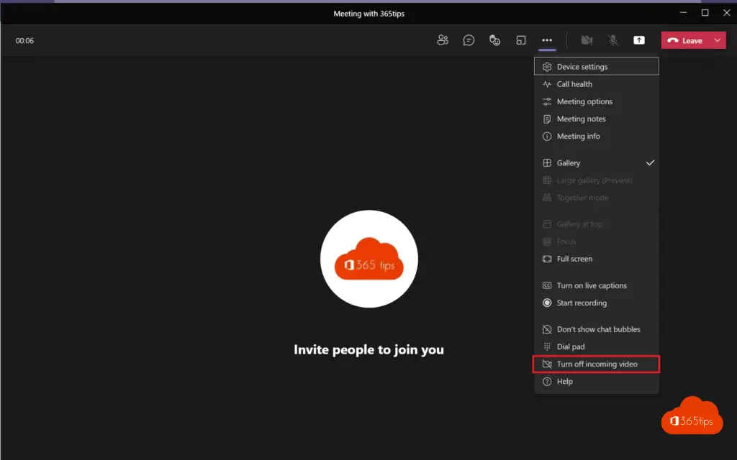This screenshot has width=737, height=460.
Task: Click the incoming video off icon
Action: [547, 364]
